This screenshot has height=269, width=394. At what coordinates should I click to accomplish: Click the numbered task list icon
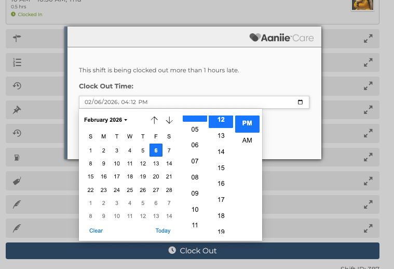click(17, 62)
